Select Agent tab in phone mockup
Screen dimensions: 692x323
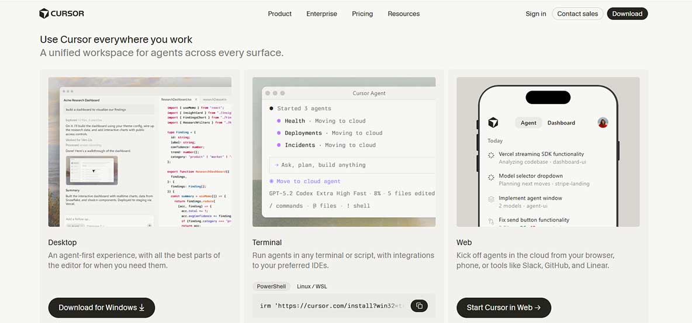click(x=529, y=123)
